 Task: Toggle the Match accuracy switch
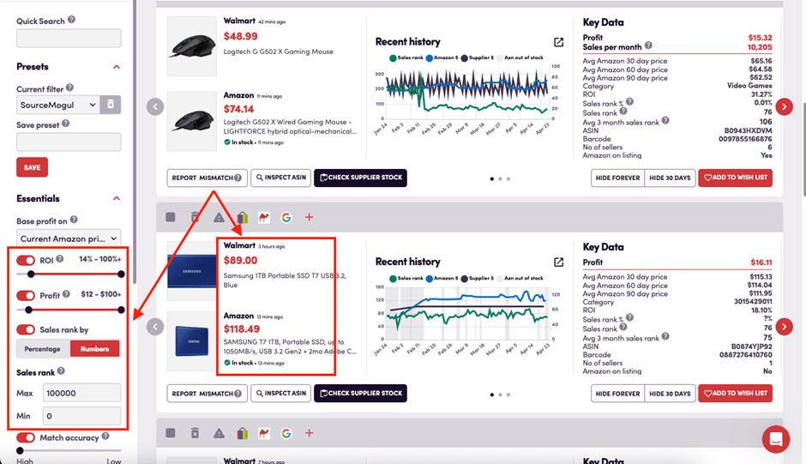click(26, 437)
